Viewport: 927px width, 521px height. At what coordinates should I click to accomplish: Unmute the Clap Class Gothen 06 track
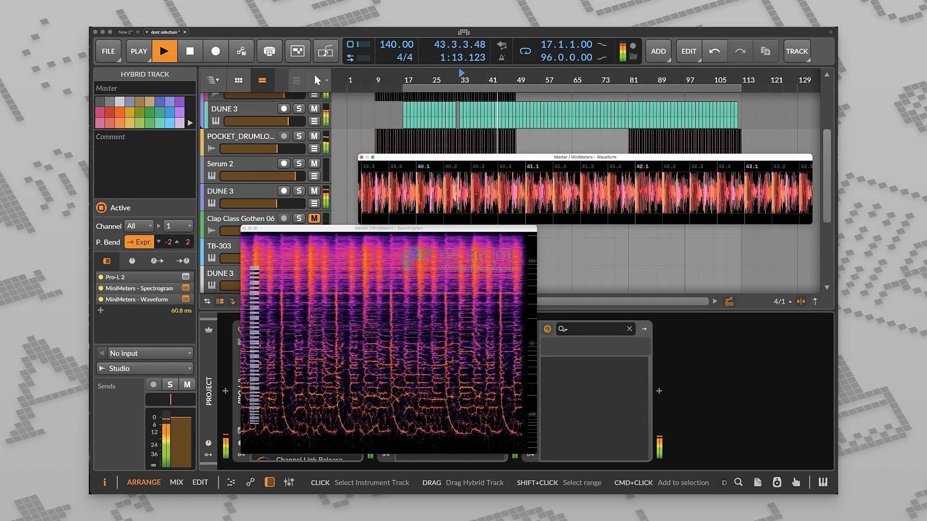pyautogui.click(x=314, y=218)
